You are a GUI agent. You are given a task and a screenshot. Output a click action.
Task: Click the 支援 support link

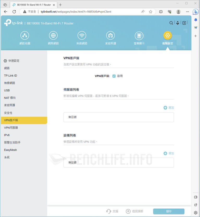pyautogui.click(x=112, y=211)
